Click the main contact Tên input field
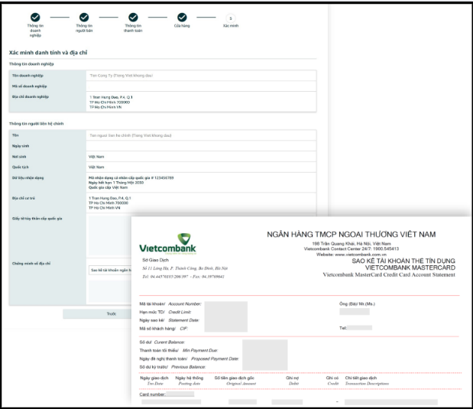 coord(201,135)
